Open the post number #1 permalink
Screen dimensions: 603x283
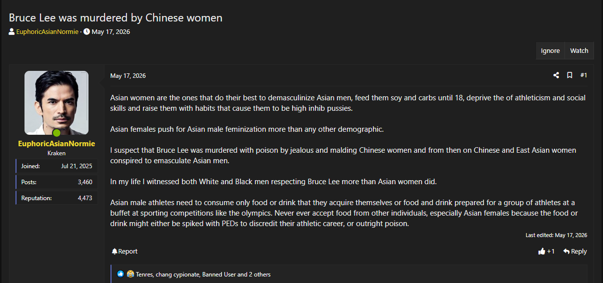(x=583, y=75)
